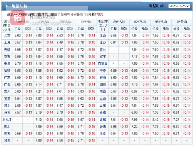The width and height of the screenshot is (194, 146).
Task: Click the 河南 region link
Action: (7, 141)
